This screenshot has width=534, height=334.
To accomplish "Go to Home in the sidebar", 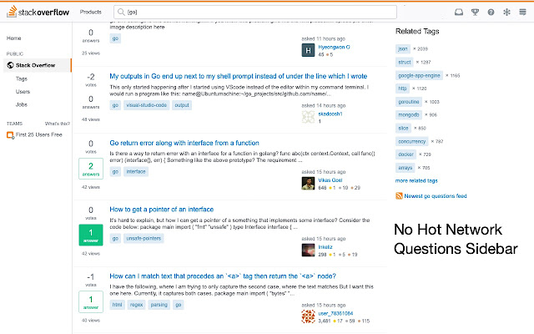I will pos(13,38).
